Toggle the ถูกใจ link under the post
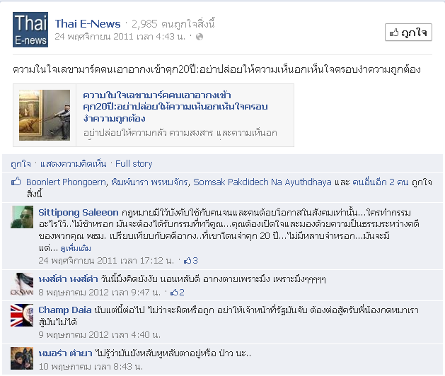This screenshot has width=445, height=376. (x=21, y=163)
